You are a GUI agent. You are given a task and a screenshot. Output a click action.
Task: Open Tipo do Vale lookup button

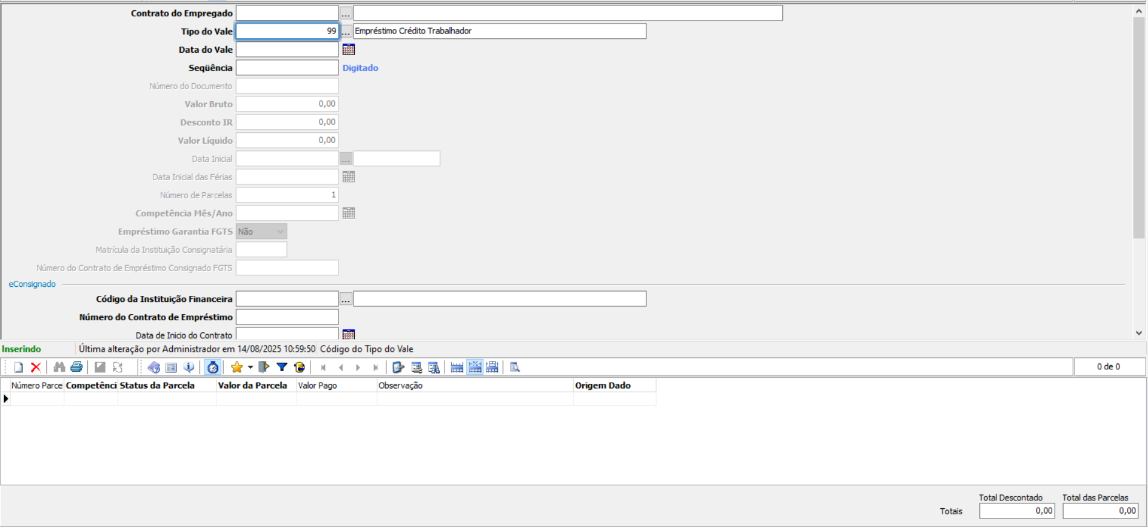pos(346,32)
